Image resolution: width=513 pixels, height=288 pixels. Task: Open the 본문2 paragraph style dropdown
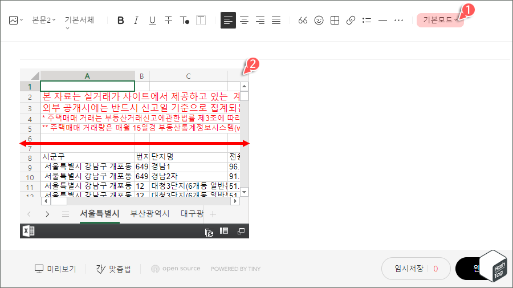coord(43,21)
